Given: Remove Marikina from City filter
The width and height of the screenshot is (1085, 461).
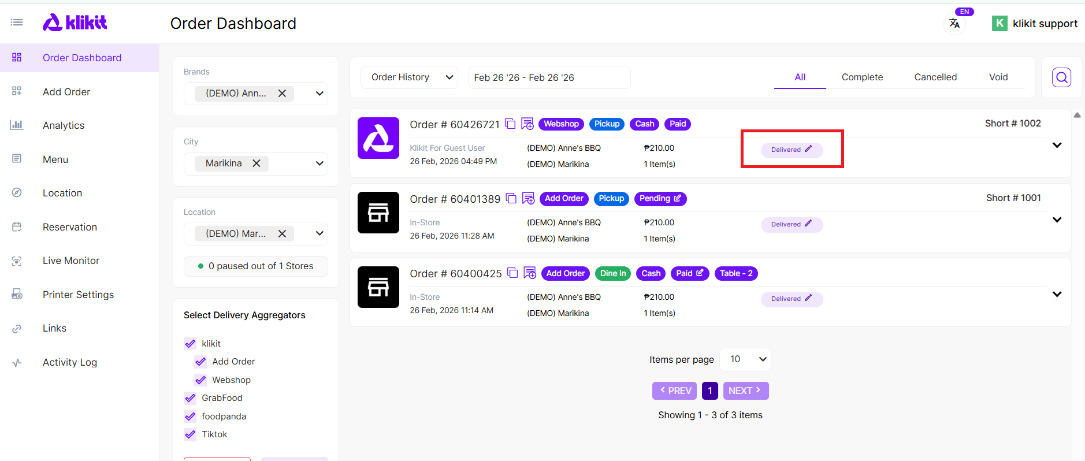Looking at the screenshot, I should [x=257, y=163].
